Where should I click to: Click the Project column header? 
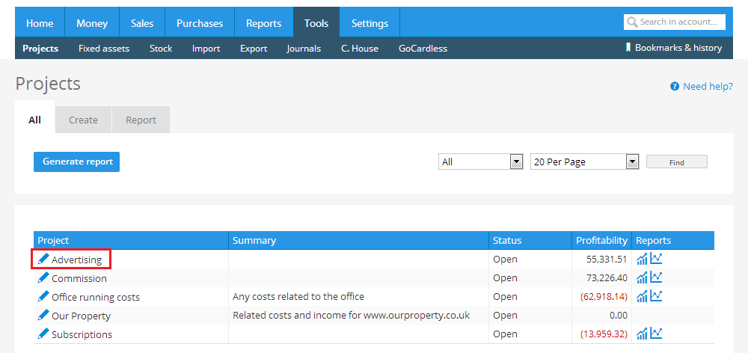point(131,240)
